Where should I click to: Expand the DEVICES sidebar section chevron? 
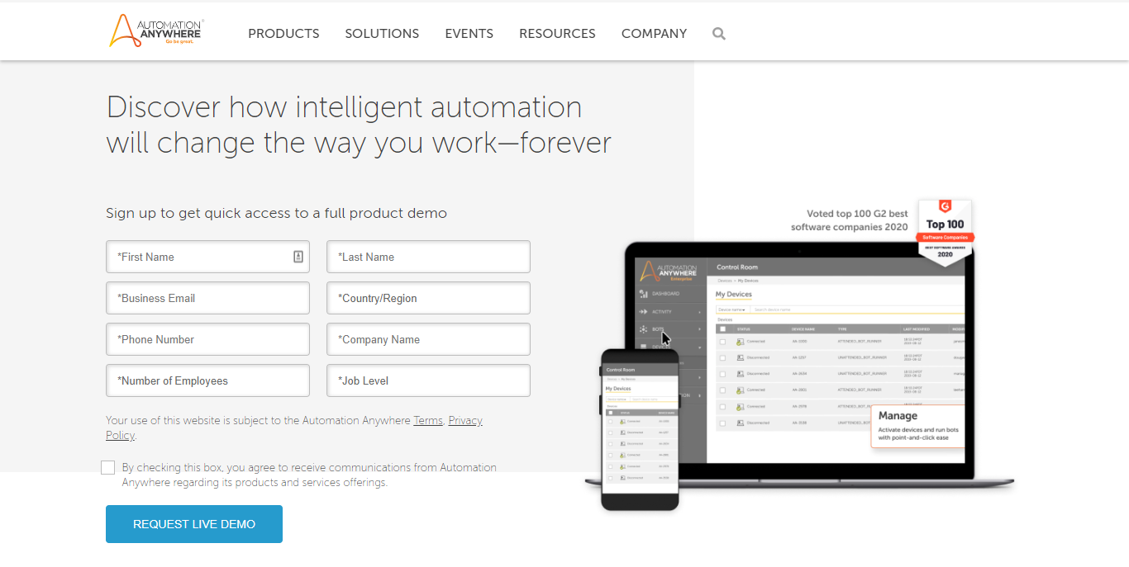[x=700, y=347]
